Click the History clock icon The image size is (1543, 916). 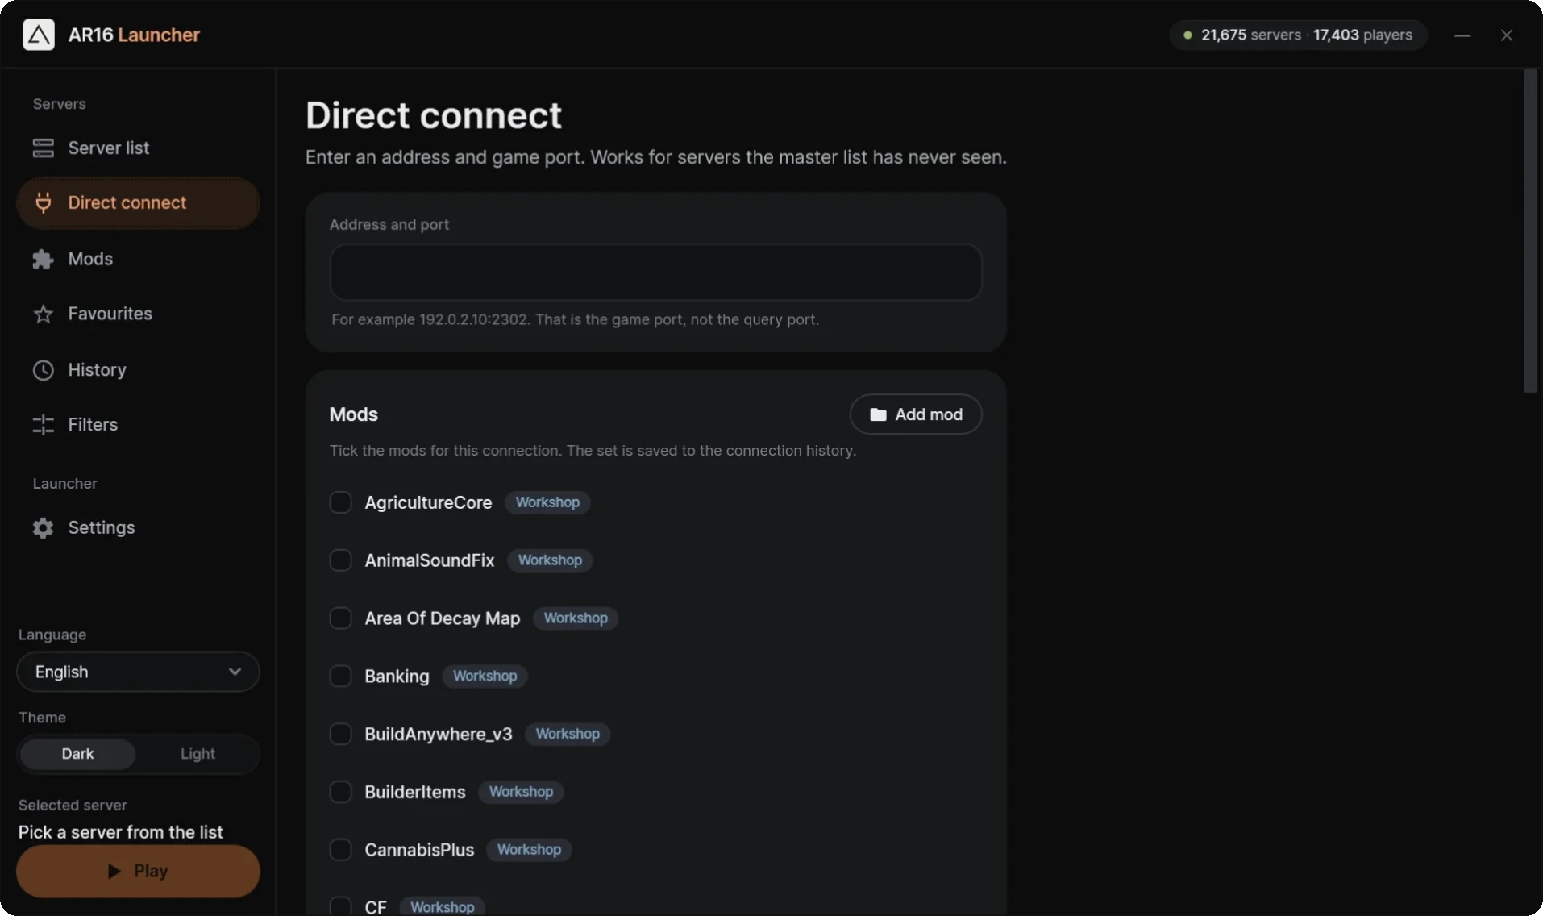(x=43, y=370)
